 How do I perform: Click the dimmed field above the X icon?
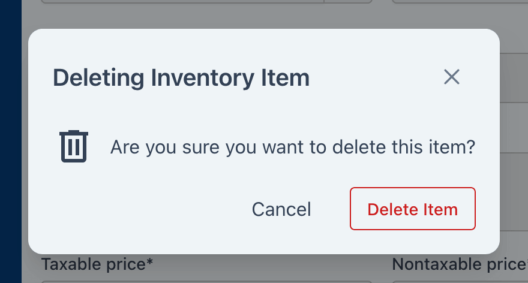coord(460,1)
